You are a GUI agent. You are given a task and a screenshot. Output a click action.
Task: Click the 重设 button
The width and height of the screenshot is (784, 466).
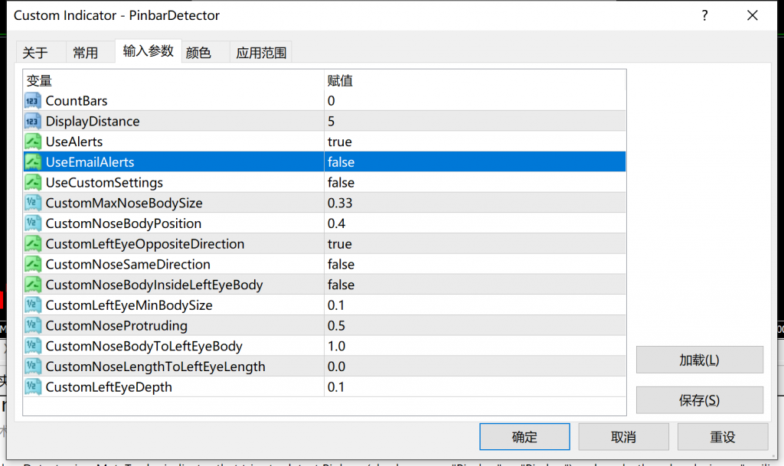click(722, 437)
